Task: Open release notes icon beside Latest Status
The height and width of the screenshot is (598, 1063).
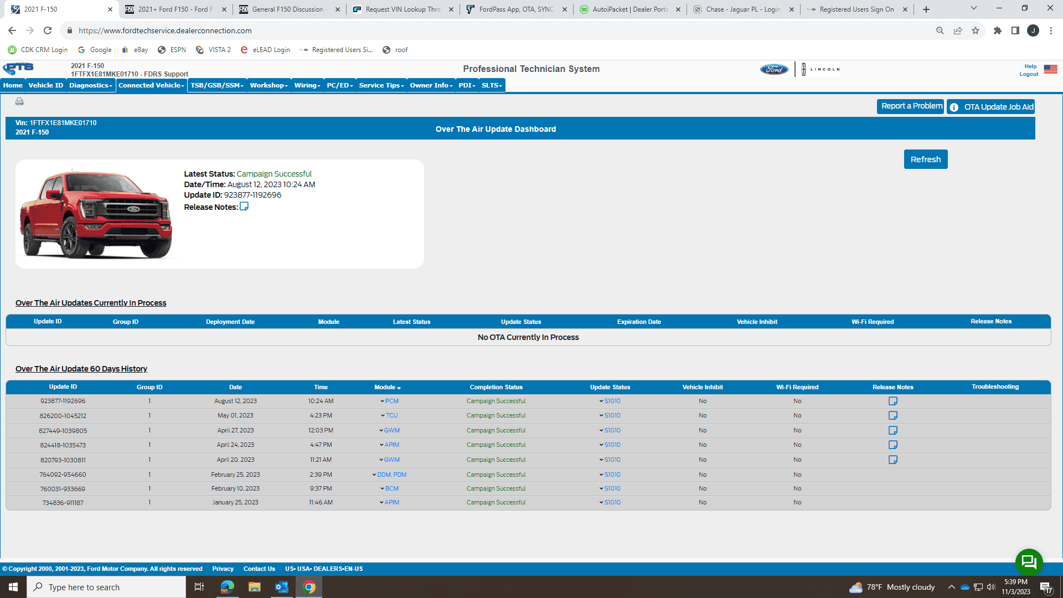Action: point(244,207)
